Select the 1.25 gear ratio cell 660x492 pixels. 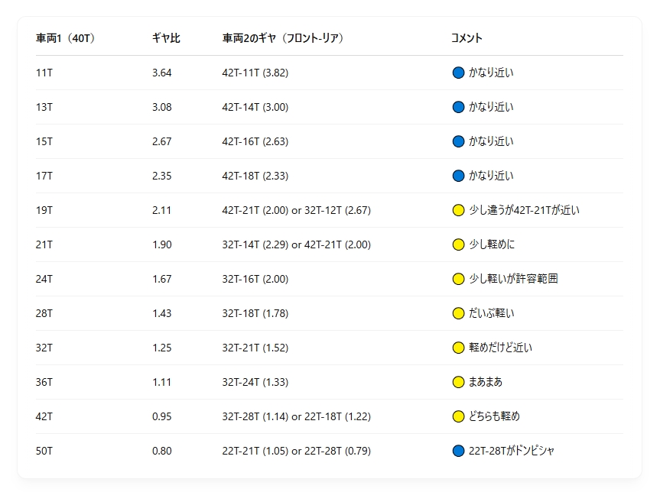click(162, 348)
